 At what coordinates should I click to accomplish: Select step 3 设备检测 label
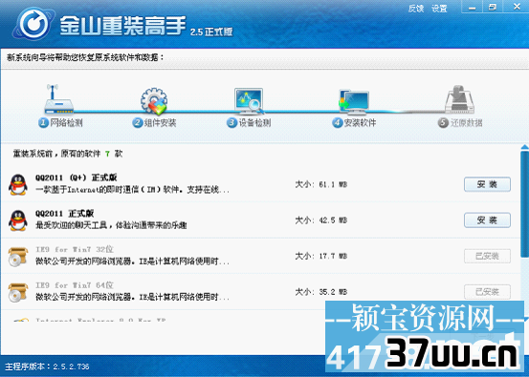click(249, 123)
